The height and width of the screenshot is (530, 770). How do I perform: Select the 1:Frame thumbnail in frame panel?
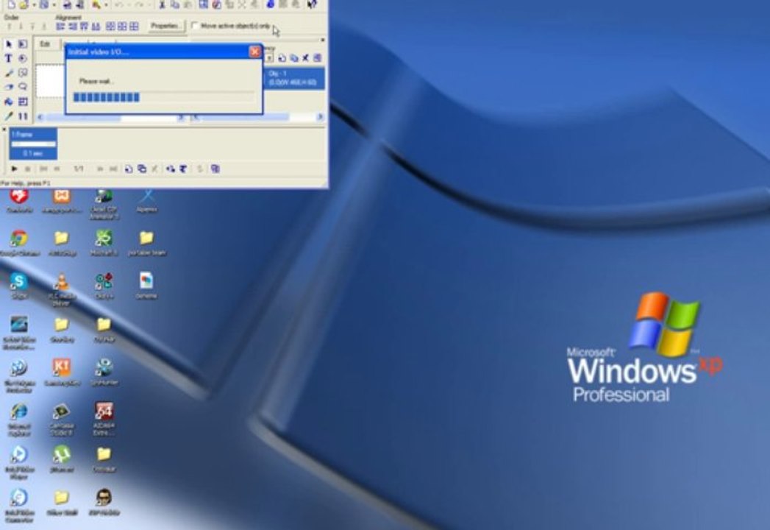click(x=33, y=144)
